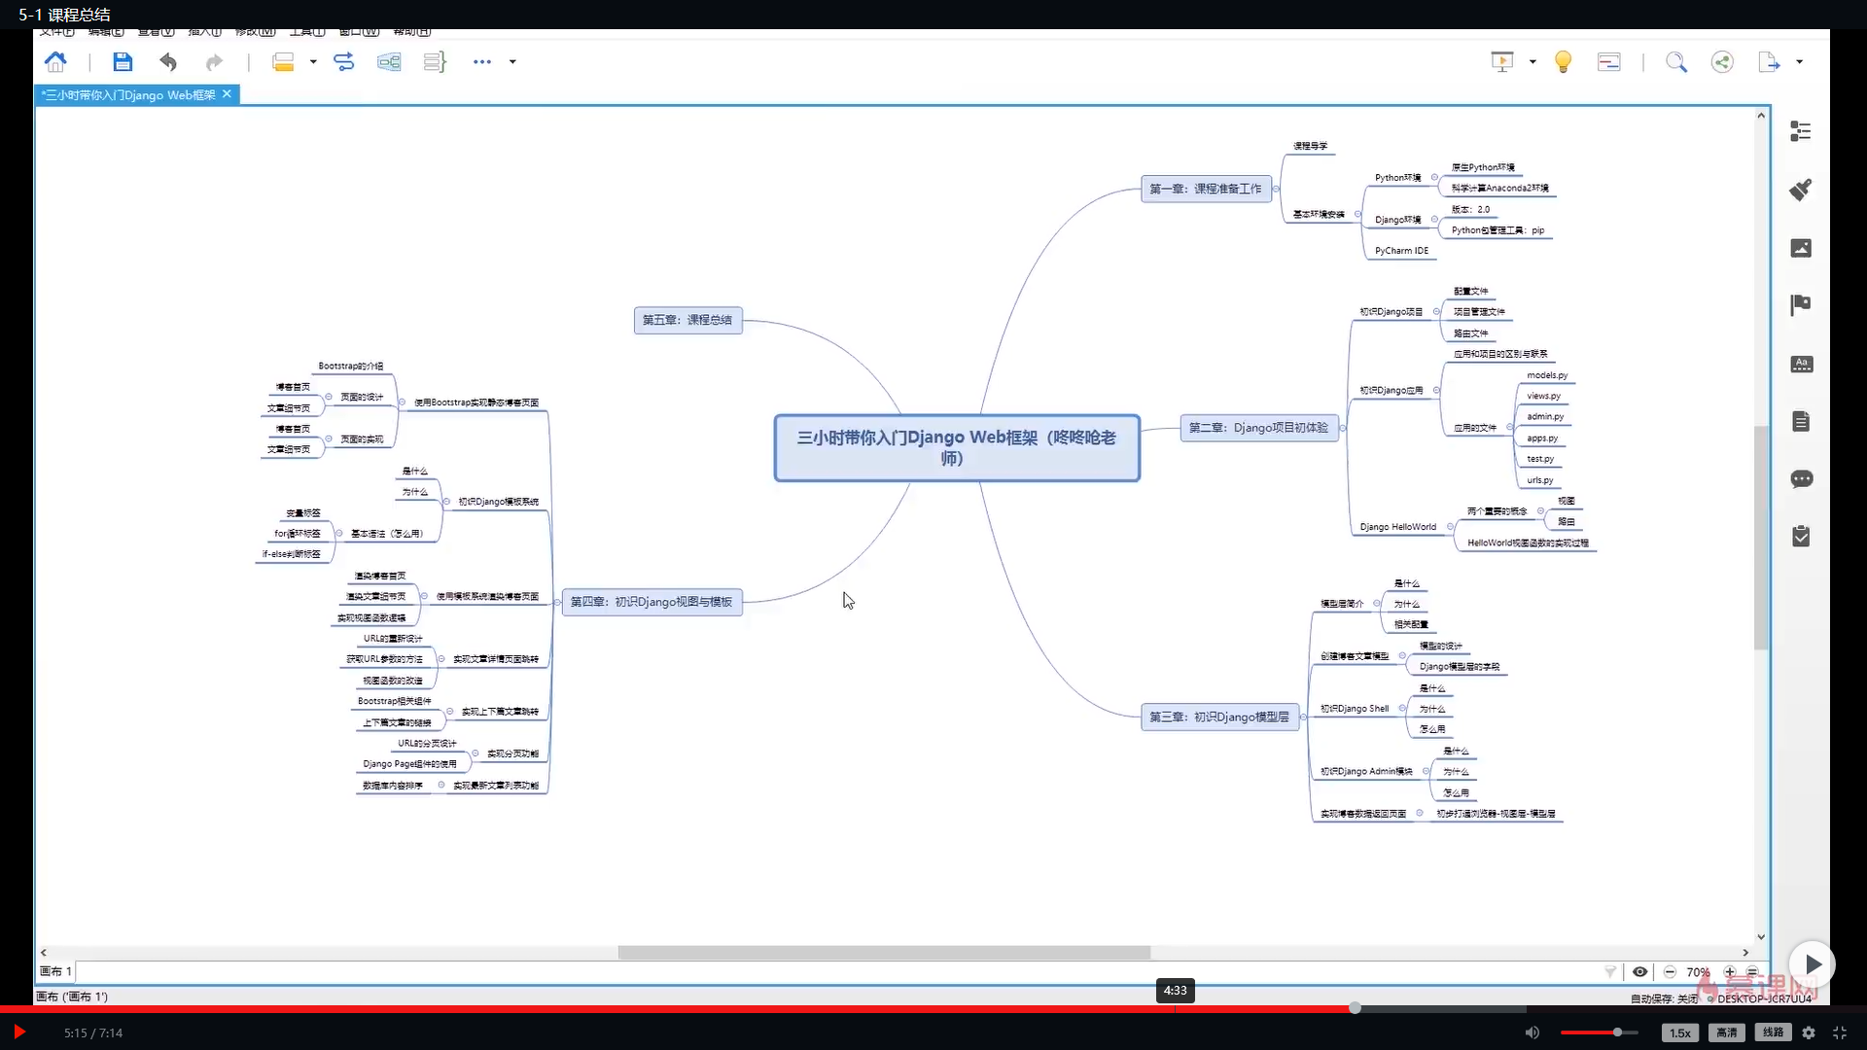This screenshot has width=1867, height=1050.
Task: Open the Outline panel in right sidebar
Action: click(x=1801, y=131)
